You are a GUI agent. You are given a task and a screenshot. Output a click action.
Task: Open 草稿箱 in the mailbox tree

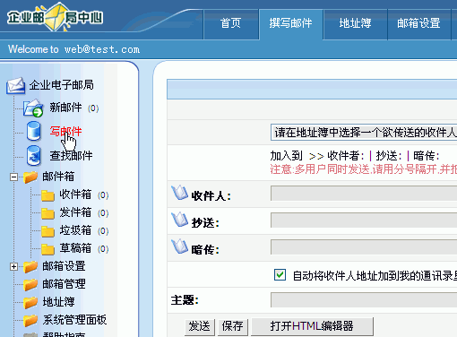(x=75, y=248)
